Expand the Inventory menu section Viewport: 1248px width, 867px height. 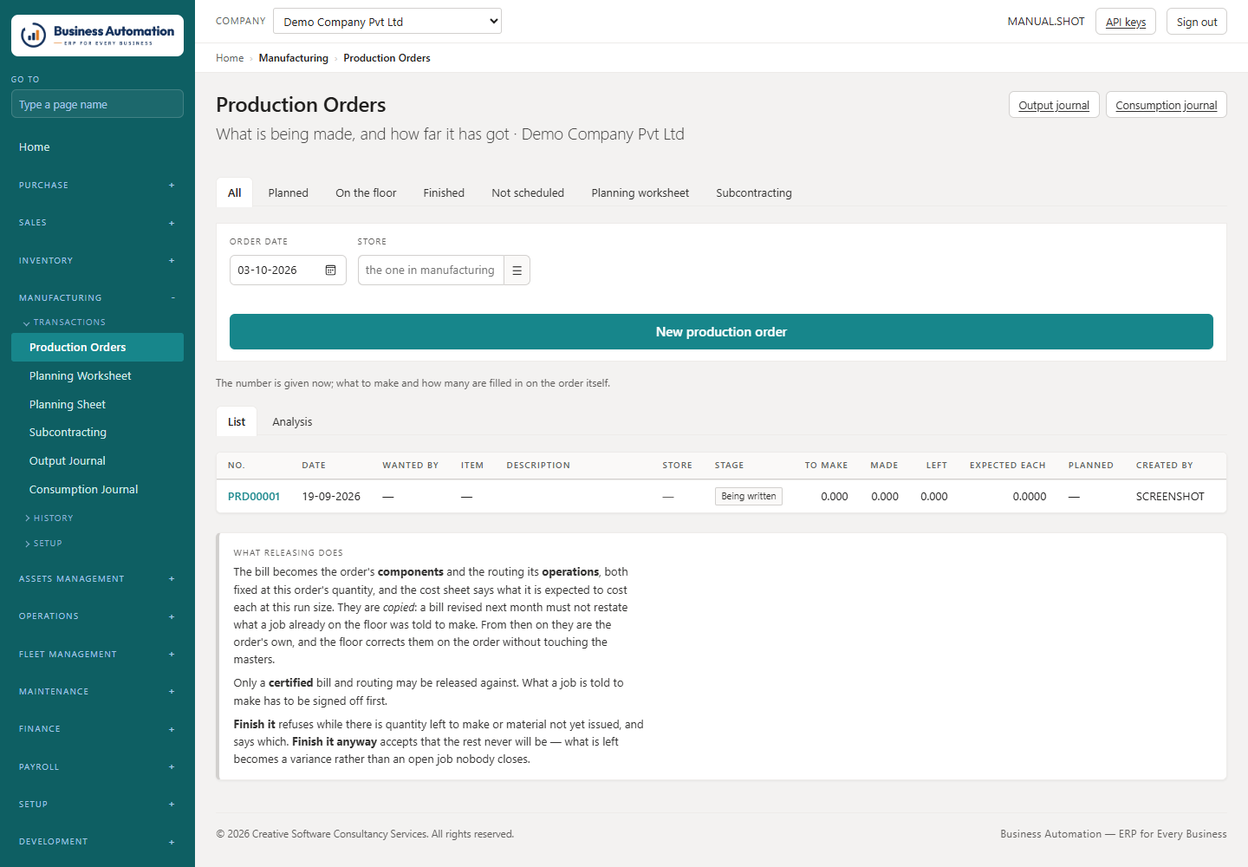point(97,261)
